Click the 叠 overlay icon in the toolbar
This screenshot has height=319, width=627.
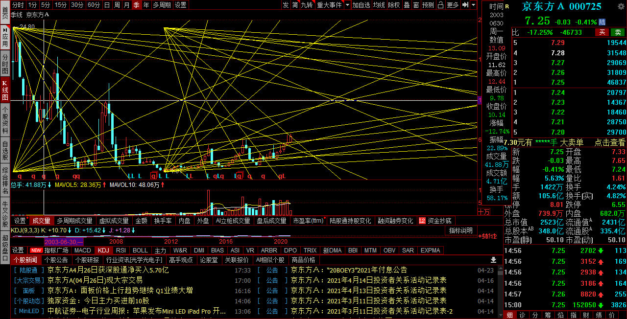coord(407,5)
